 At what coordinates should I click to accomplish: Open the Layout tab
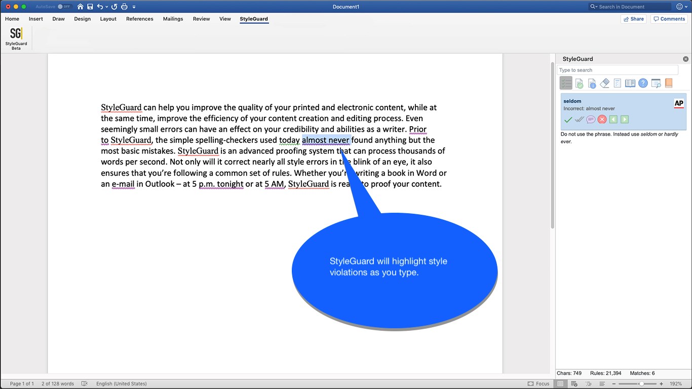[108, 19]
